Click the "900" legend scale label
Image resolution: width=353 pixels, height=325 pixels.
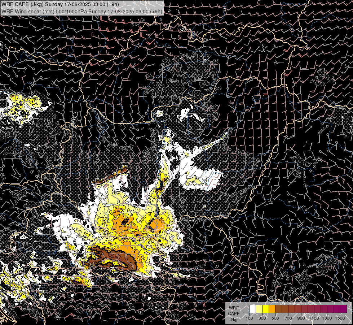[x=301, y=318]
